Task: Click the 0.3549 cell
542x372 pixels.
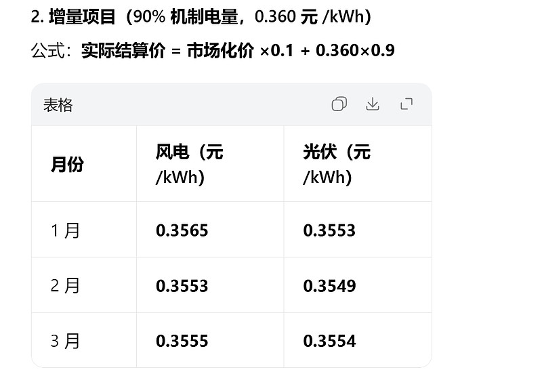Action: click(x=329, y=286)
